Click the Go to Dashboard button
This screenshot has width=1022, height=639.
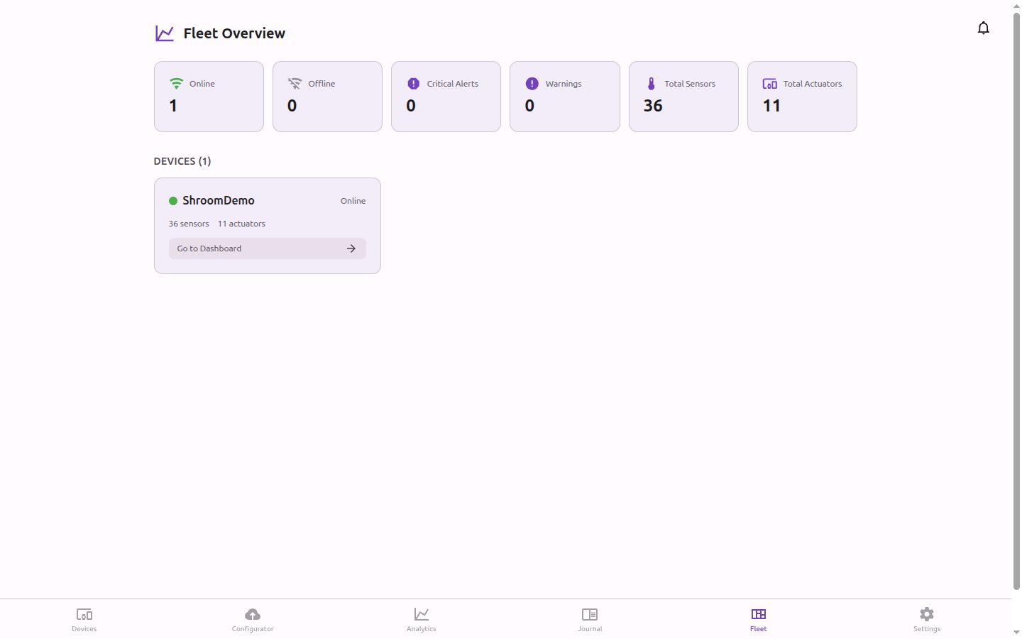point(268,248)
